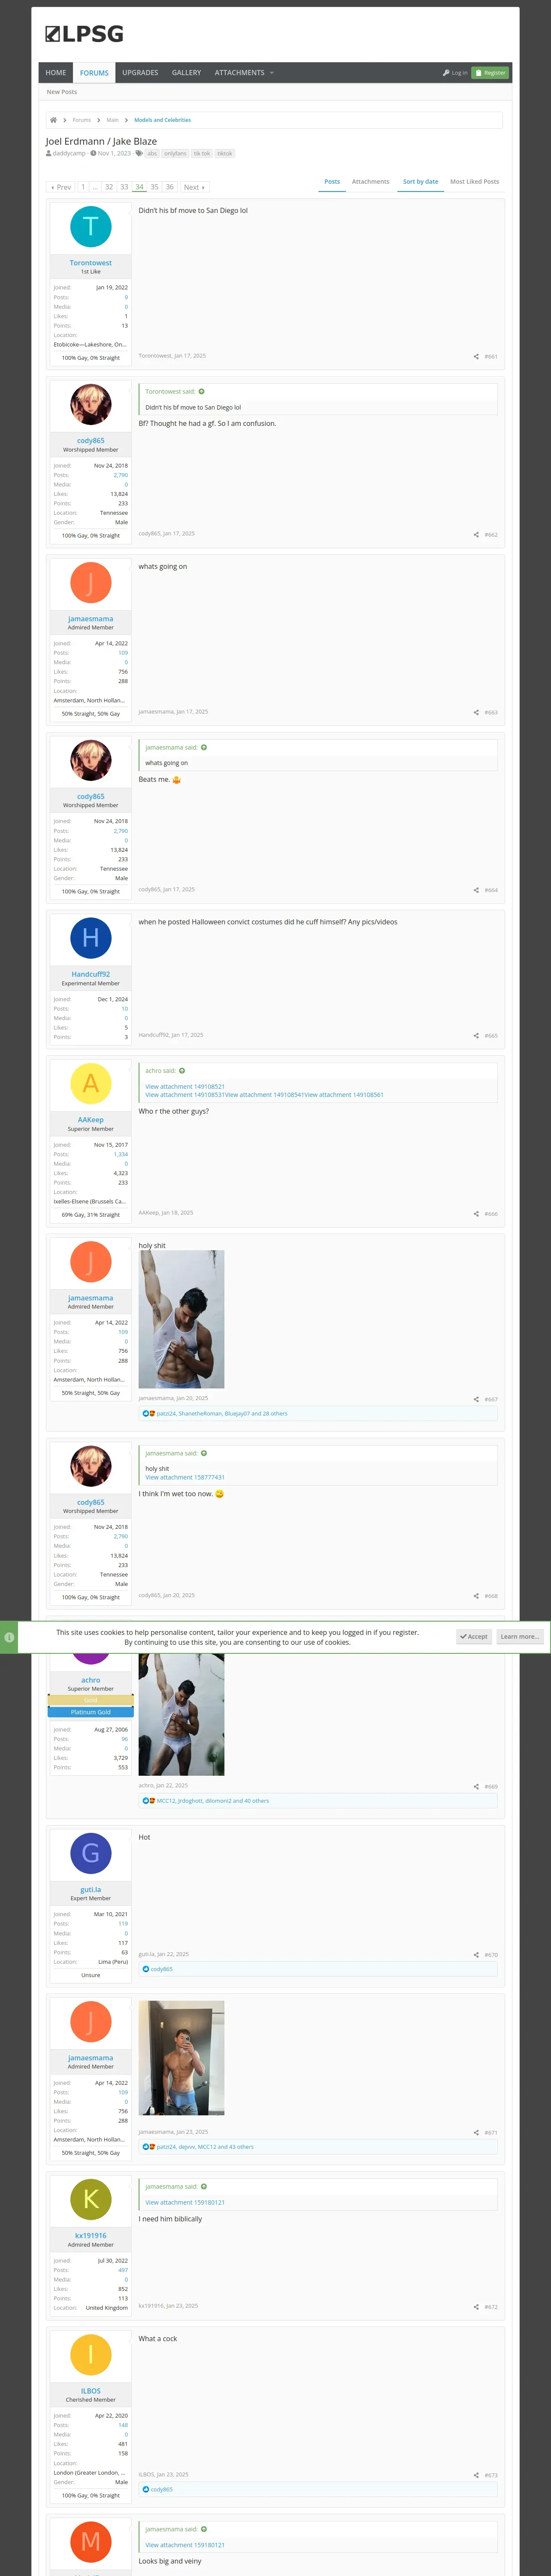The width and height of the screenshot is (551, 2576).
Task: Click the home icon in breadcrumb
Action: 53,120
